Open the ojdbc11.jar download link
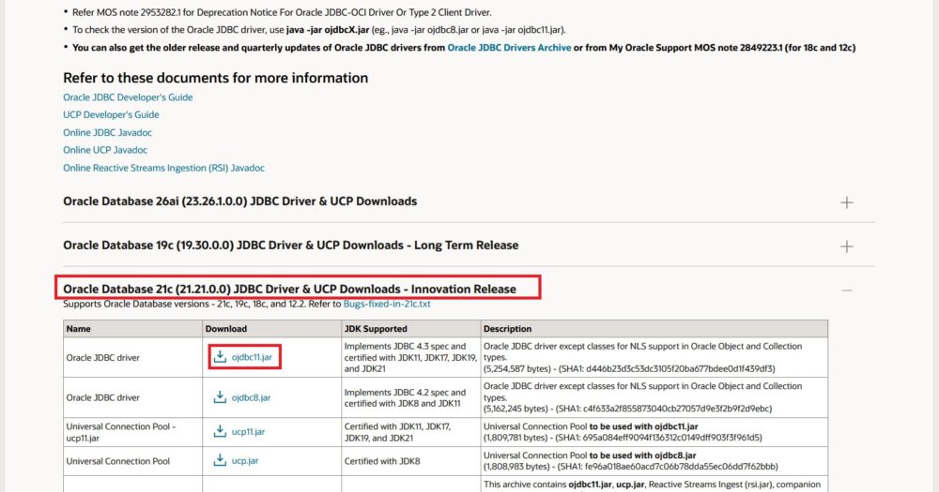 click(251, 357)
